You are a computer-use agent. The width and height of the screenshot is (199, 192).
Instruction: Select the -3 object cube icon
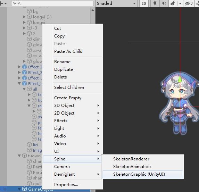coord(29,28)
